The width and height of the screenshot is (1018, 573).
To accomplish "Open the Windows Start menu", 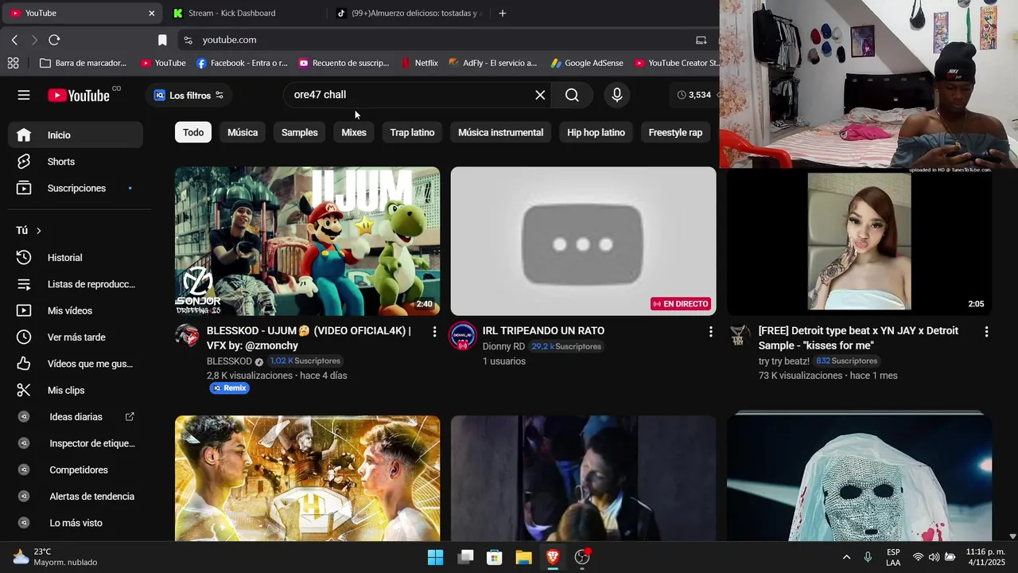I will tap(435, 557).
